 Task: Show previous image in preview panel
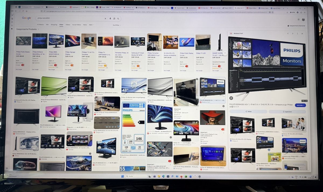(x=288, y=34)
